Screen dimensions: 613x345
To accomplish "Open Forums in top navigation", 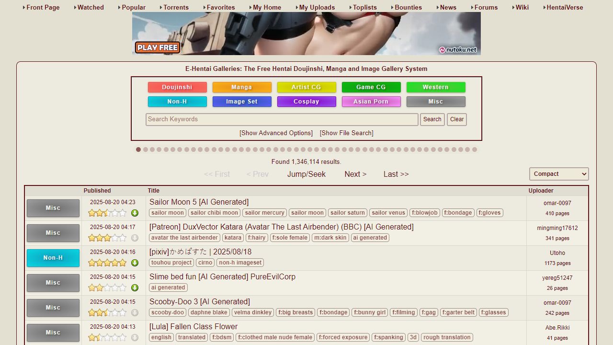I will coord(486,7).
